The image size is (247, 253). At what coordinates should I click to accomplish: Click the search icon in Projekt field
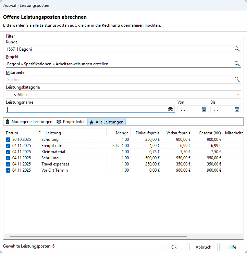tap(237, 64)
